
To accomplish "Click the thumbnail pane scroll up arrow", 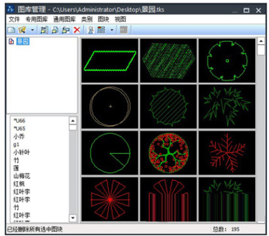I will coord(261,41).
